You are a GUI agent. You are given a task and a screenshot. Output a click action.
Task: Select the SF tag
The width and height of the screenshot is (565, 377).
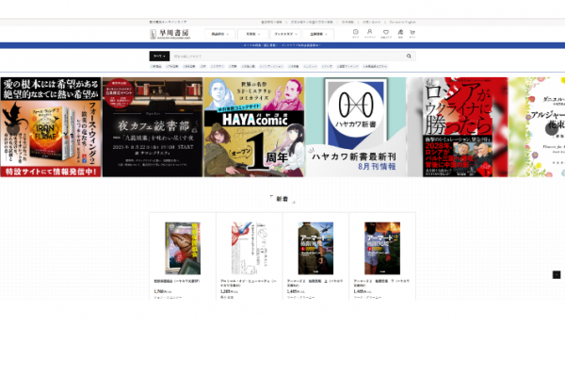pos(203,66)
